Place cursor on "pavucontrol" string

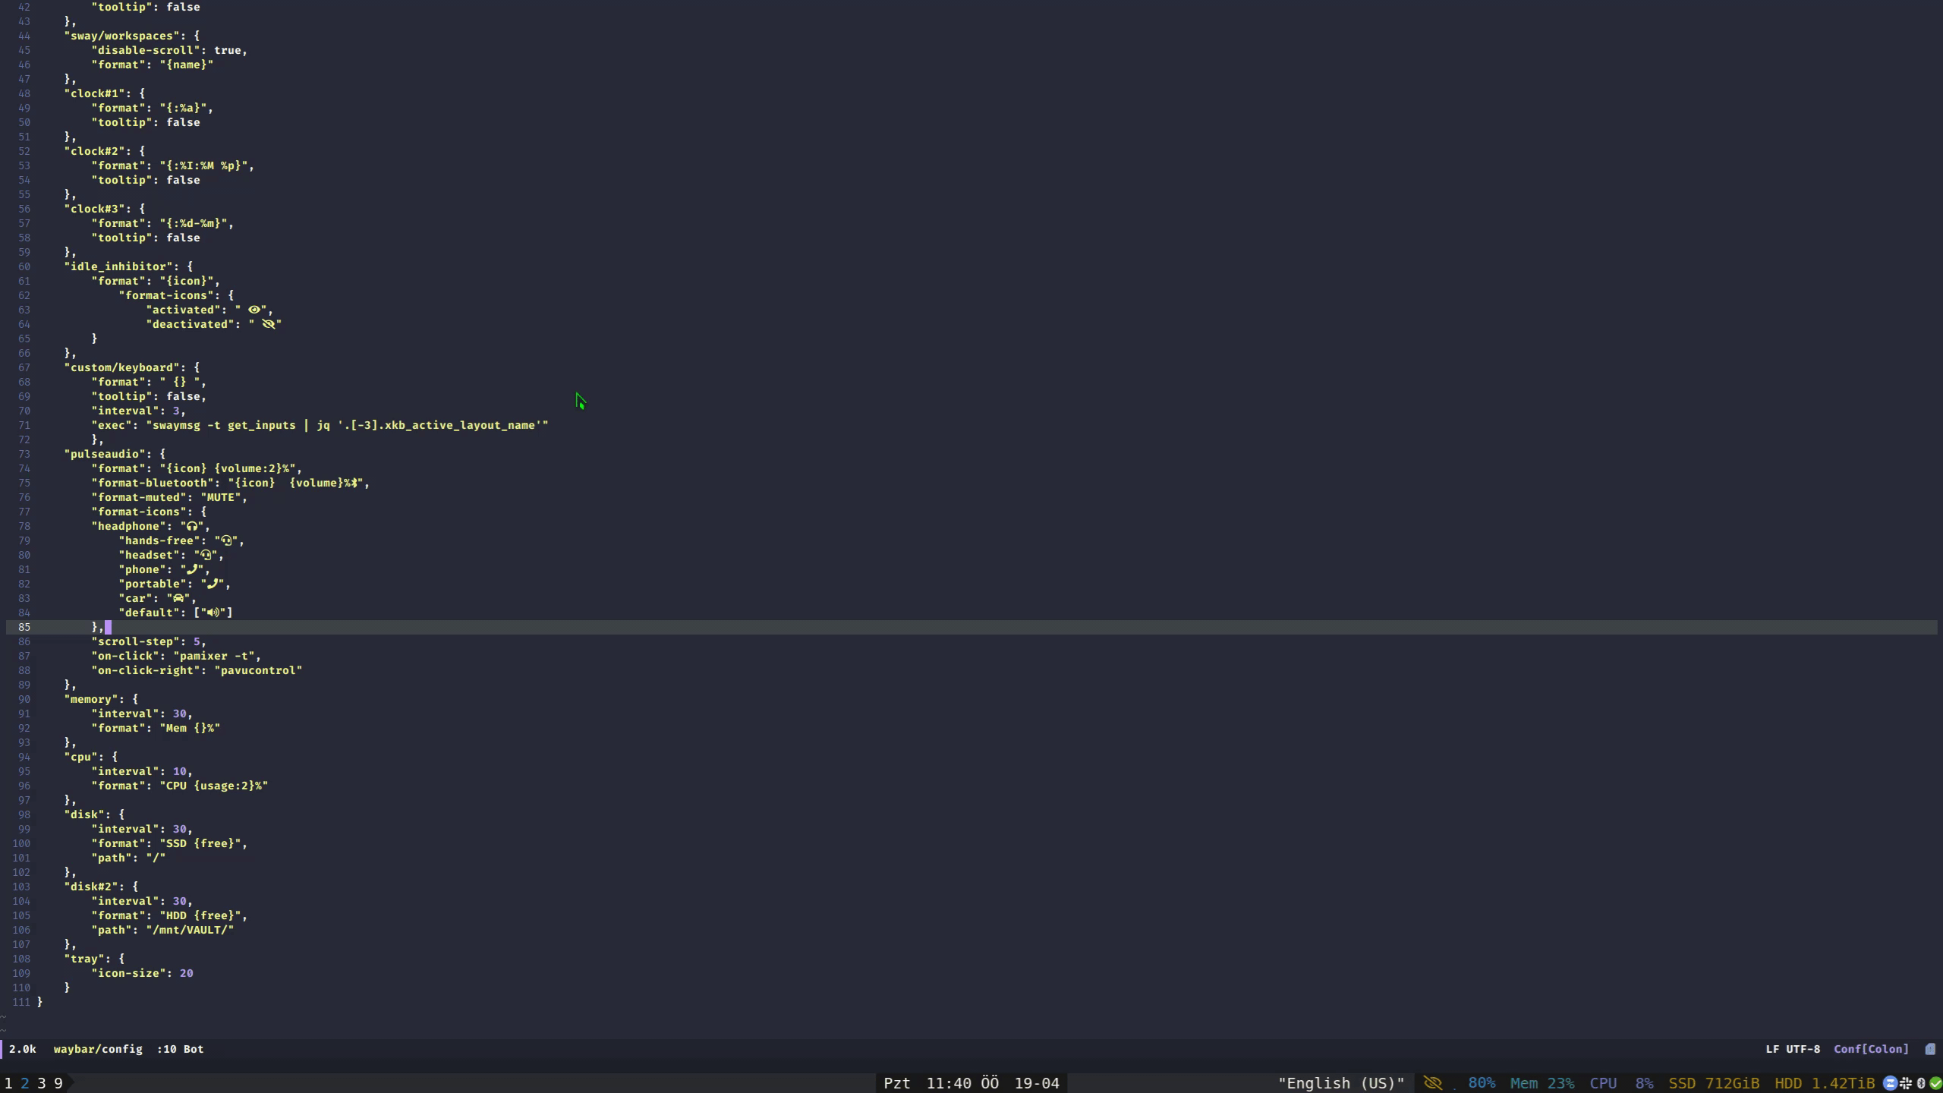[258, 670]
